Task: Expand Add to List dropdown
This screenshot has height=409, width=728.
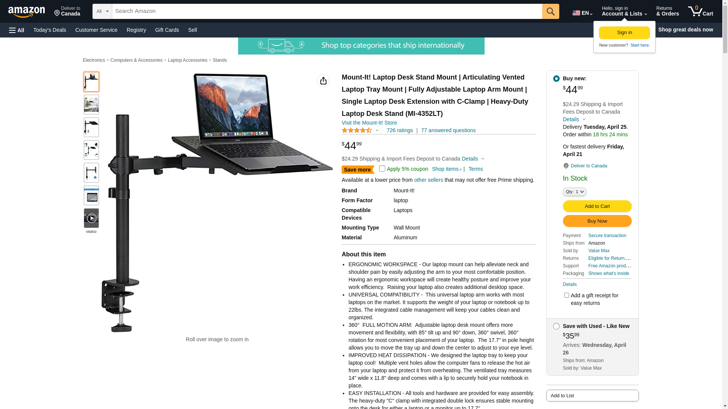Action: (x=592, y=396)
